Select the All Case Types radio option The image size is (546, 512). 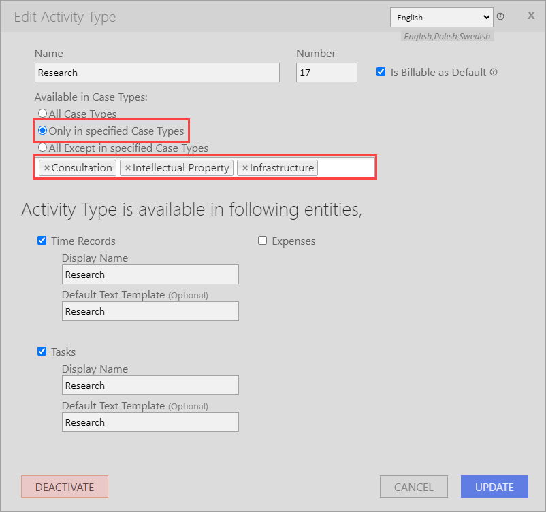click(x=42, y=114)
